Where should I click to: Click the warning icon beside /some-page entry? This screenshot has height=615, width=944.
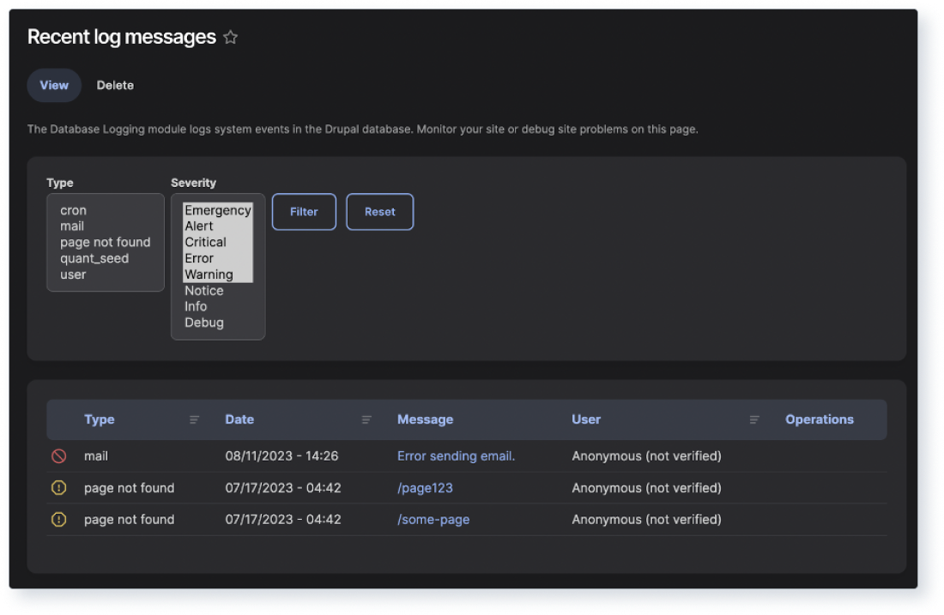click(58, 519)
